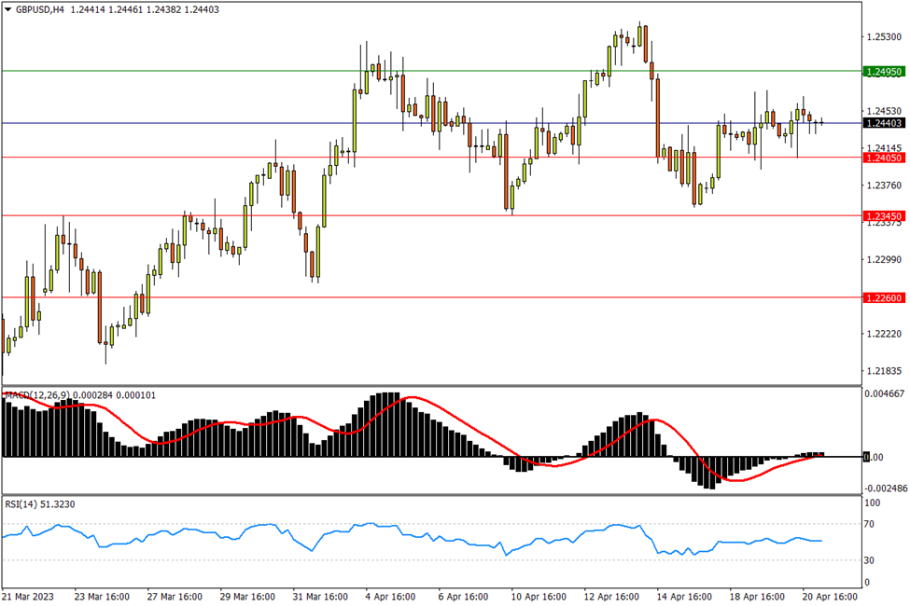Click the small triangle beside GBPUSD,H4
Viewport: 910px width, 606px height.
click(x=7, y=8)
